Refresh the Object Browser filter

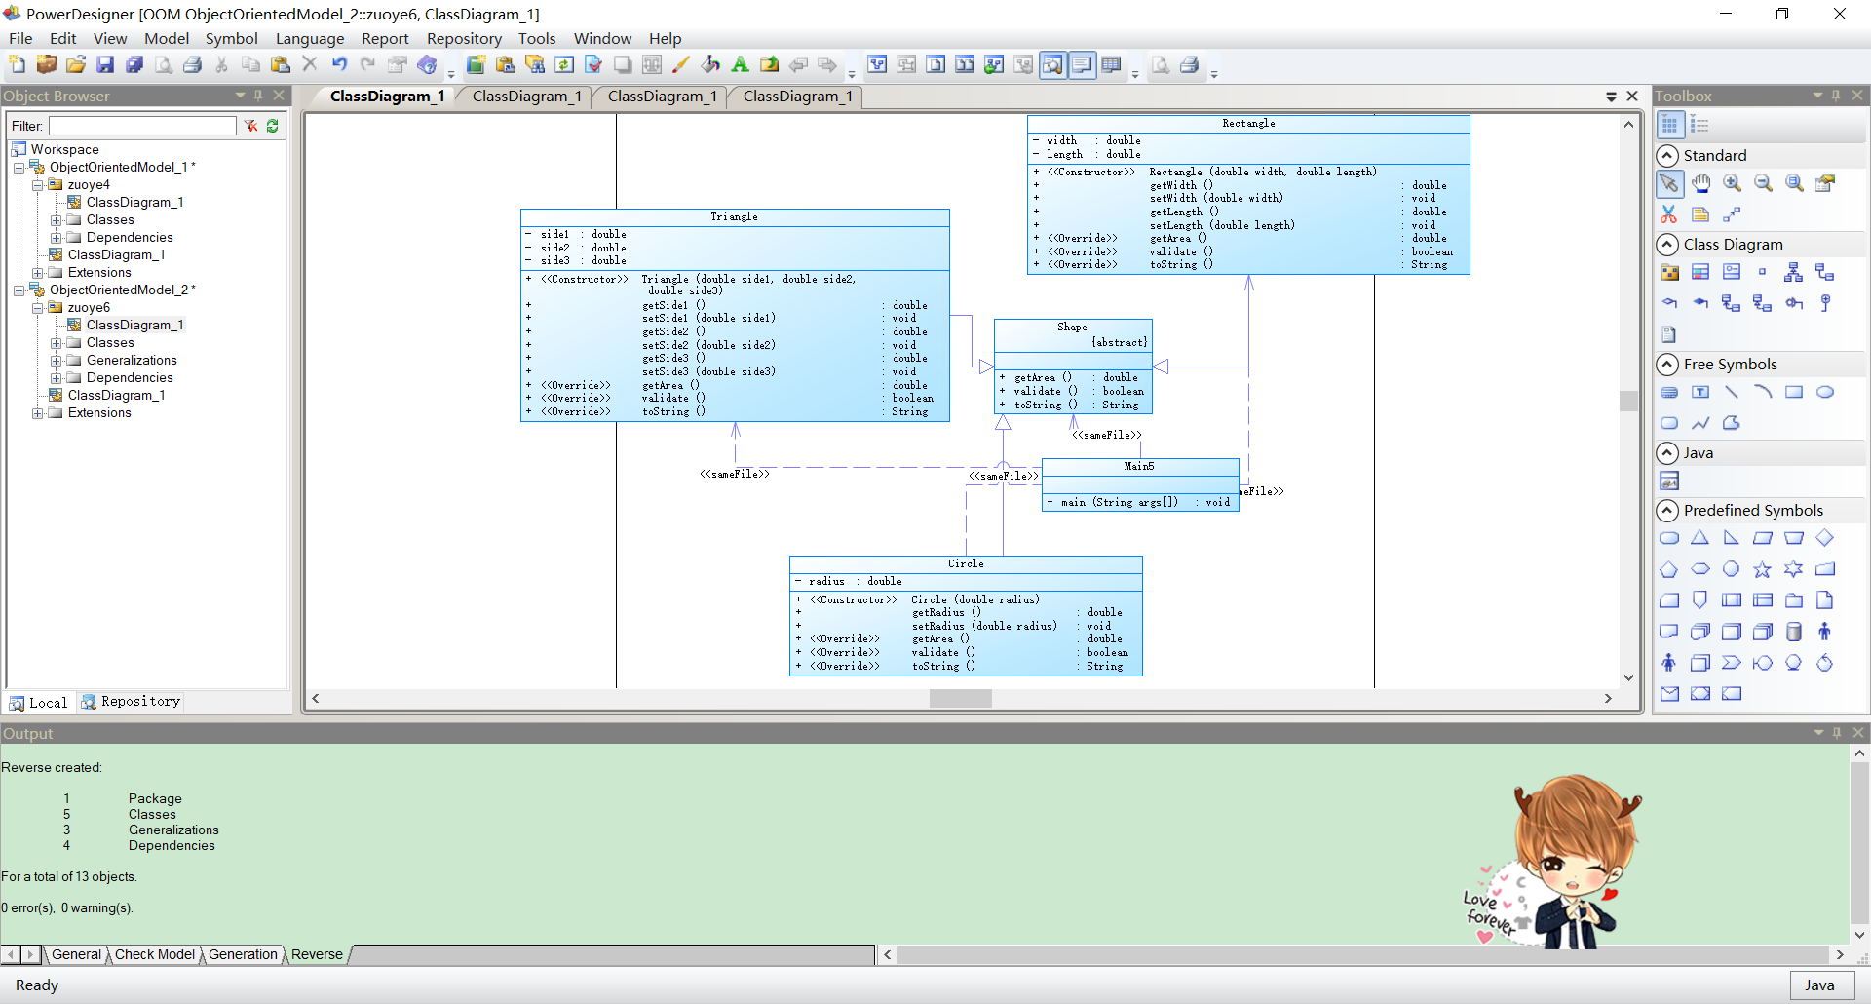click(273, 126)
